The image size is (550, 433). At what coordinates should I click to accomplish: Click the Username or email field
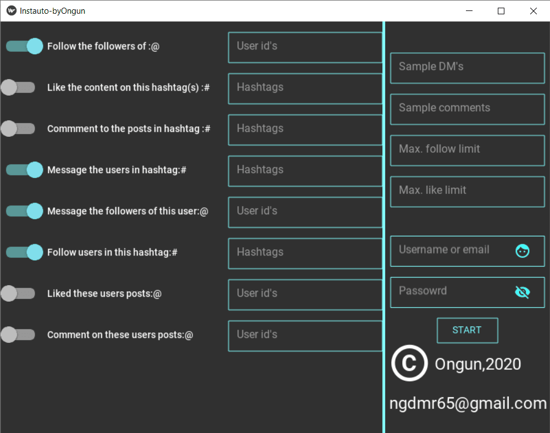point(467,251)
